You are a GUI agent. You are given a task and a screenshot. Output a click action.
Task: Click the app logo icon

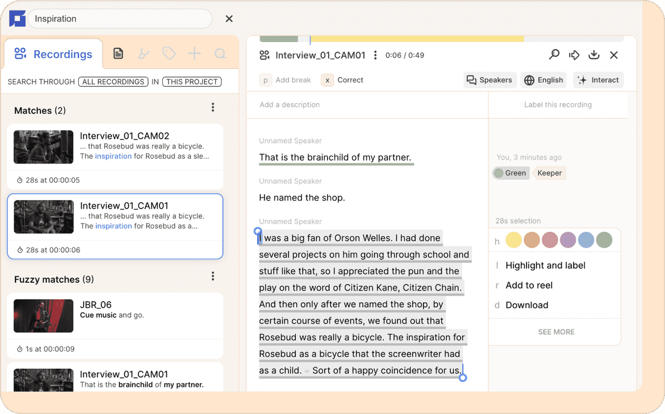click(17, 18)
